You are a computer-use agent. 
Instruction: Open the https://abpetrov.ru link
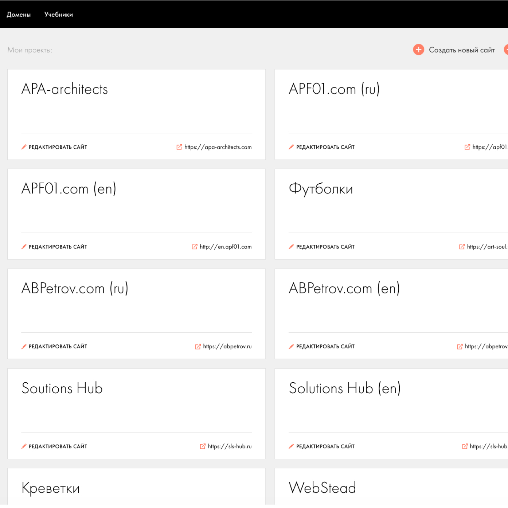point(227,347)
